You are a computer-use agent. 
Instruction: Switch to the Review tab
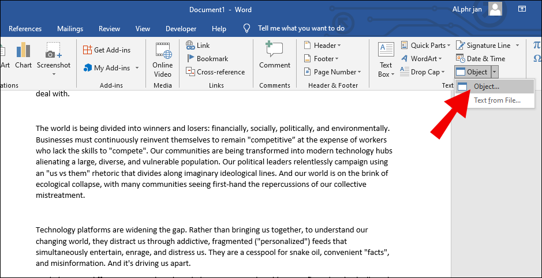pyautogui.click(x=109, y=29)
